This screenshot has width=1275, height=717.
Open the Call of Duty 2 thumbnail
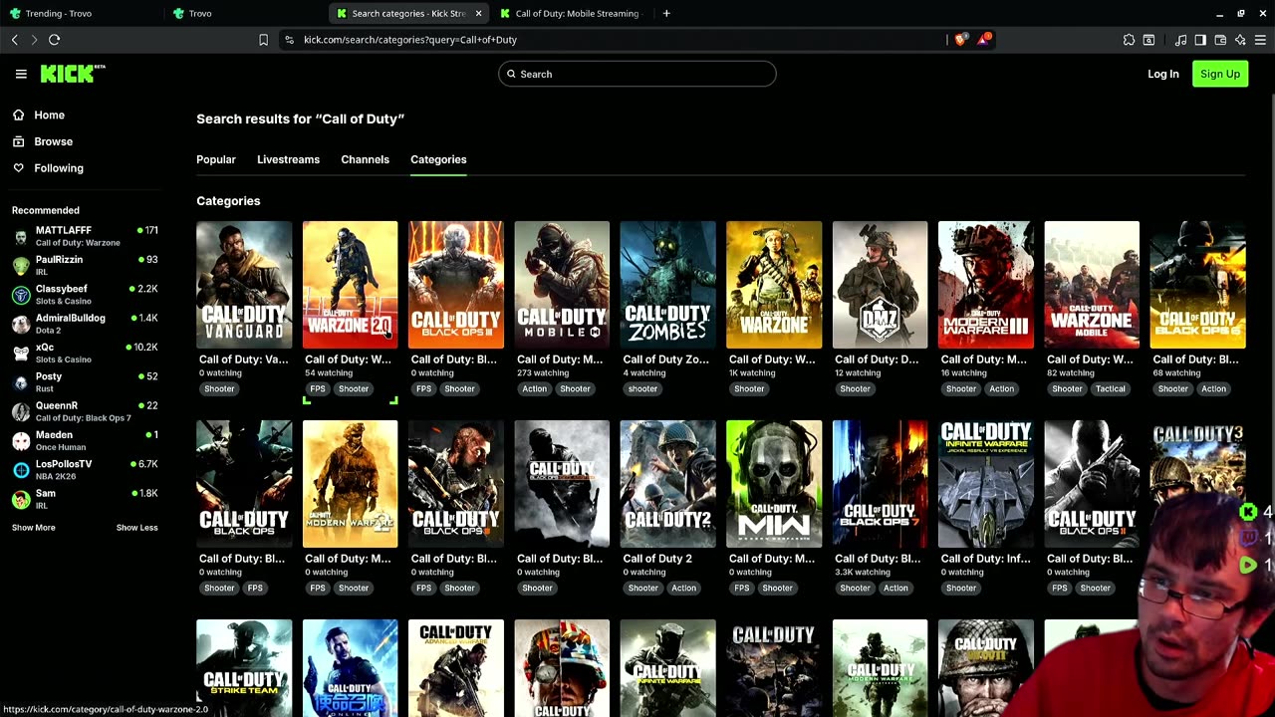(667, 484)
